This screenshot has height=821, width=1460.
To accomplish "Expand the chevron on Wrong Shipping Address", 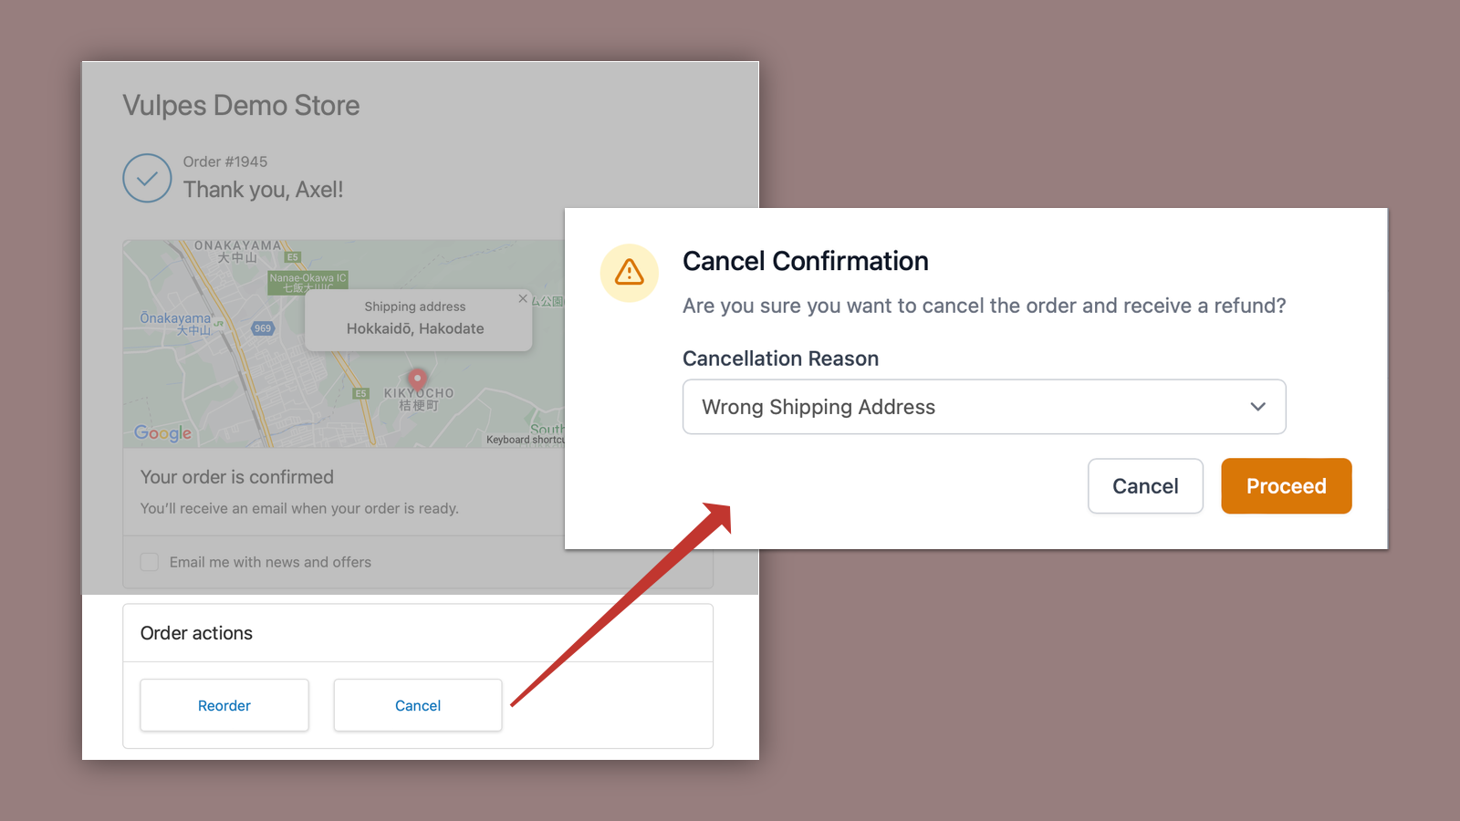I will (x=1257, y=407).
